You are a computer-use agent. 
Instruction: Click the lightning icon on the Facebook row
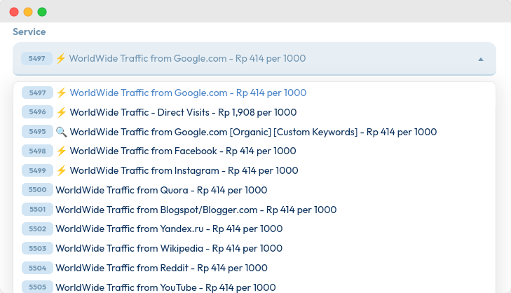pyautogui.click(x=61, y=151)
